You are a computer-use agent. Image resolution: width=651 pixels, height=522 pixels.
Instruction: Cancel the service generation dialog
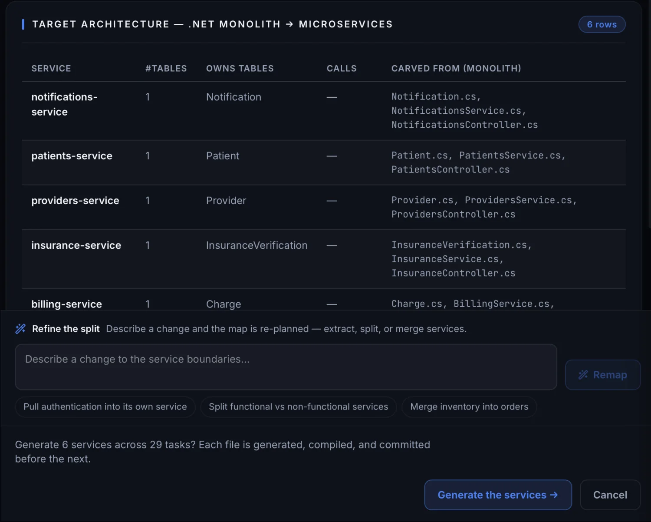click(610, 495)
